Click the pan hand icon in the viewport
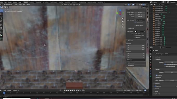The height and width of the screenshot is (99, 177). coord(123,21)
